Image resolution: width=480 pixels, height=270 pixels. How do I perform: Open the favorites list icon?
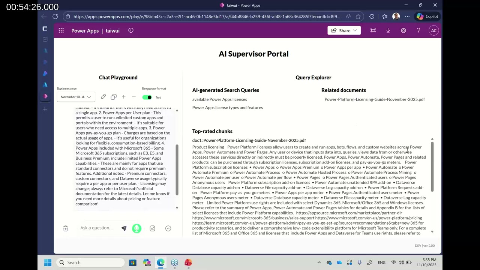point(385,16)
